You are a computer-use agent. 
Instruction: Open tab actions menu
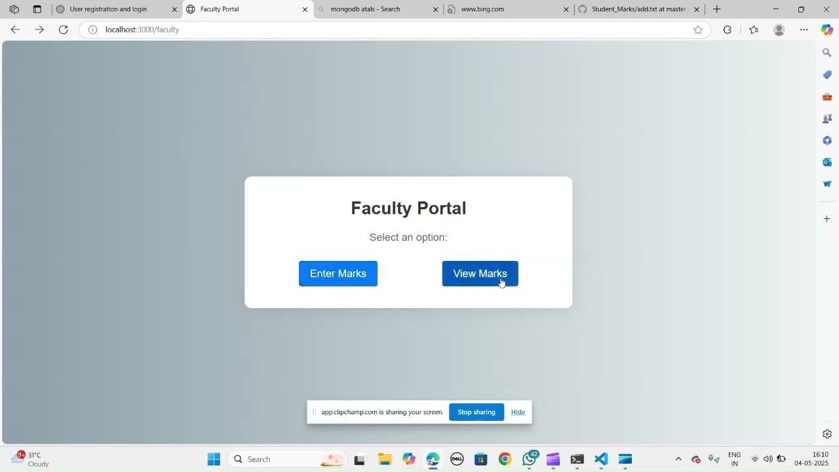click(x=37, y=9)
